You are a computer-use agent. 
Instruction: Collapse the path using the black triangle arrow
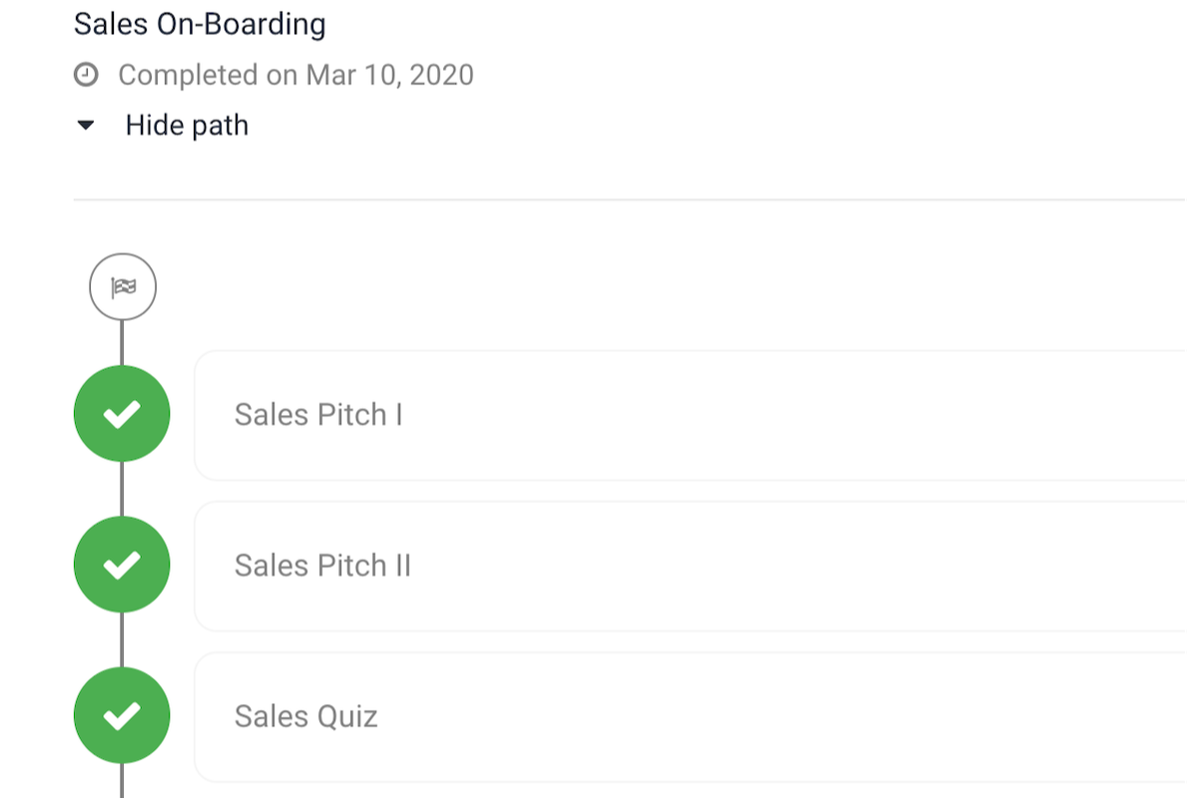click(x=86, y=126)
